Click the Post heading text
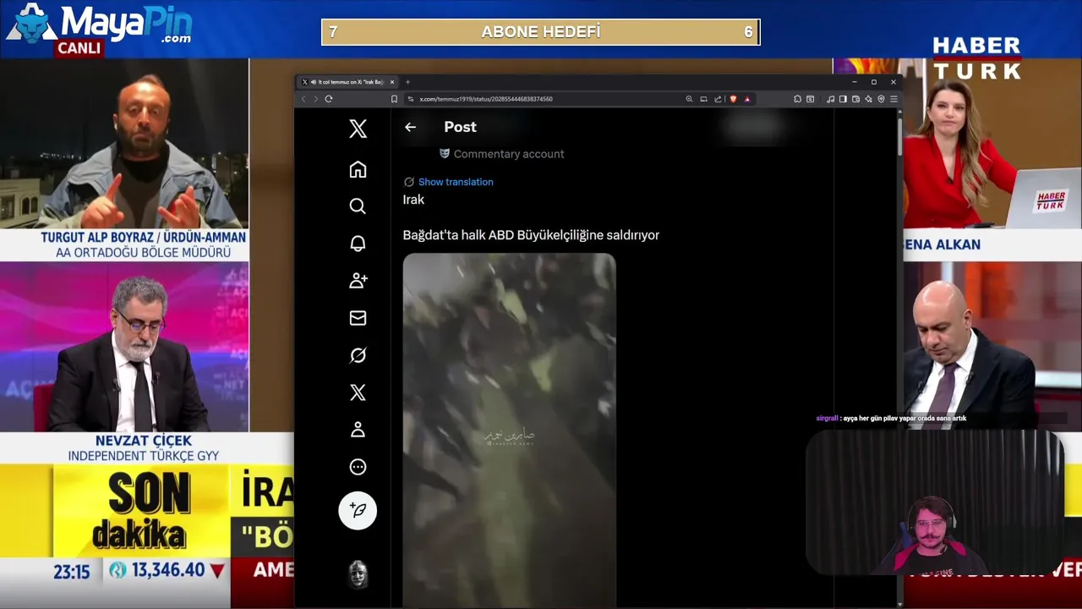Screen dimensions: 1082x609 point(460,127)
